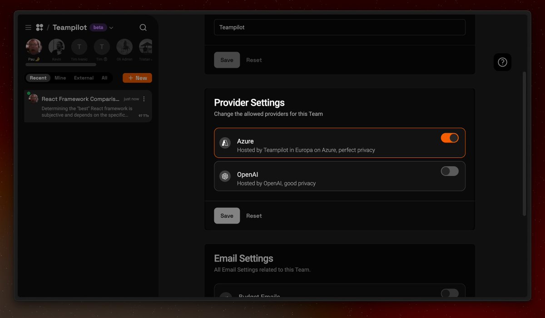Click the member row horizontal scrollbar
545x318 pixels.
61,64
